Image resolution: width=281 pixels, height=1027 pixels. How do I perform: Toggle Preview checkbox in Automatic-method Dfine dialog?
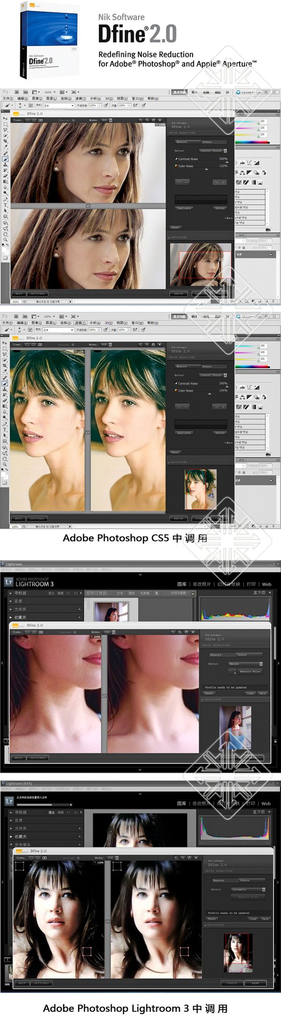pos(77,857)
